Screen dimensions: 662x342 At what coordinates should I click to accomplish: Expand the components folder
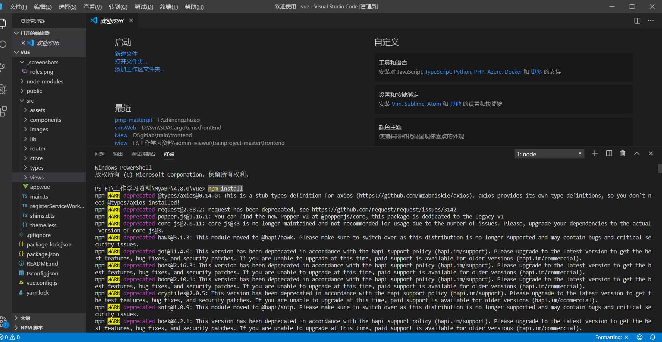coord(49,120)
